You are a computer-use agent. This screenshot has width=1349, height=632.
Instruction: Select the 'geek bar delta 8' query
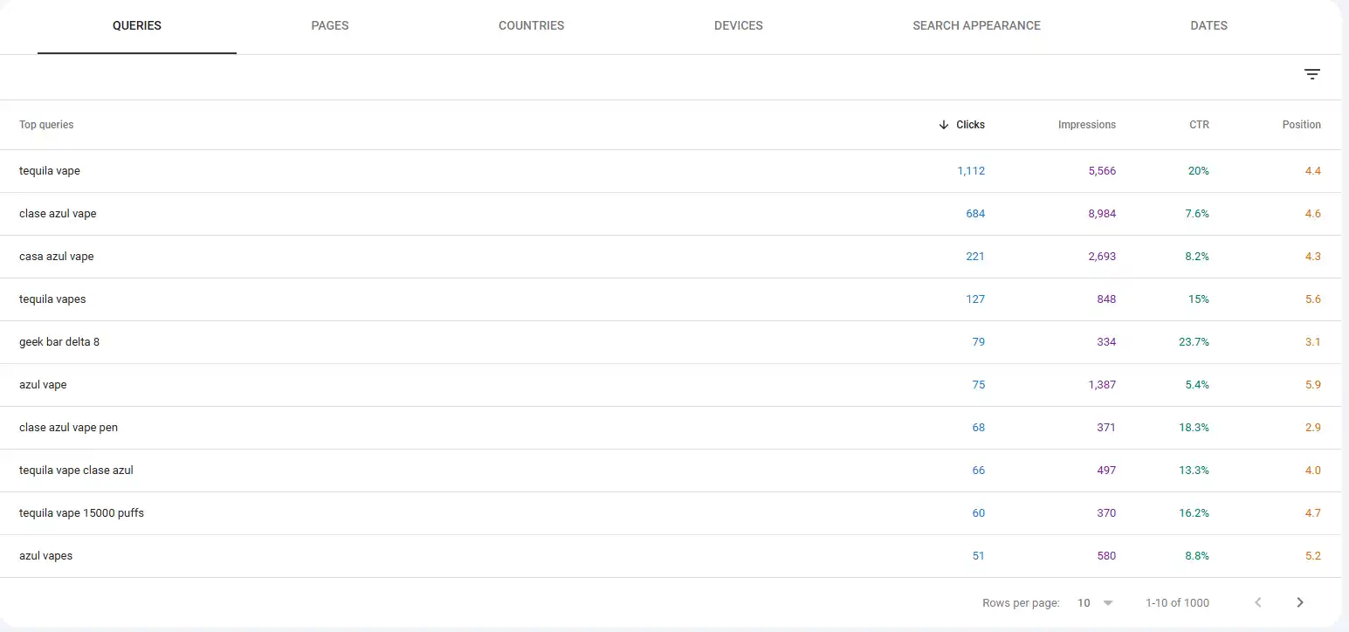tap(59, 342)
